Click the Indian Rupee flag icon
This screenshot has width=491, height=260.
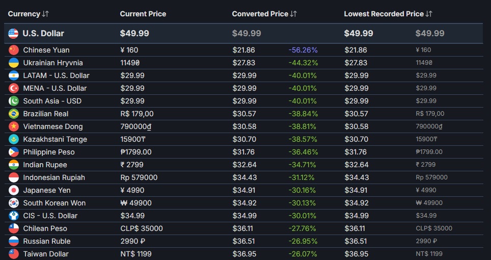[14, 165]
